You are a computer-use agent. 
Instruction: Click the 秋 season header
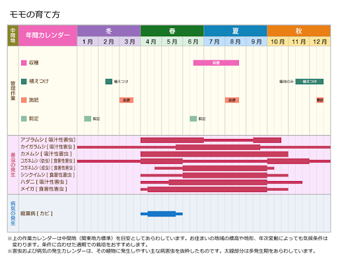[x=299, y=31]
